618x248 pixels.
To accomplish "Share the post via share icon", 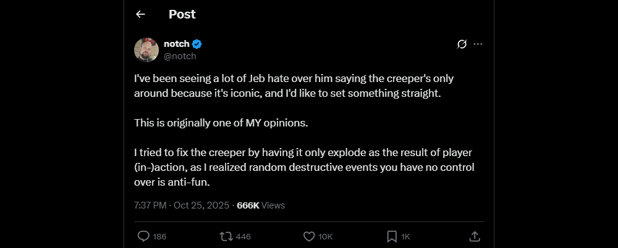I will pyautogui.click(x=475, y=236).
